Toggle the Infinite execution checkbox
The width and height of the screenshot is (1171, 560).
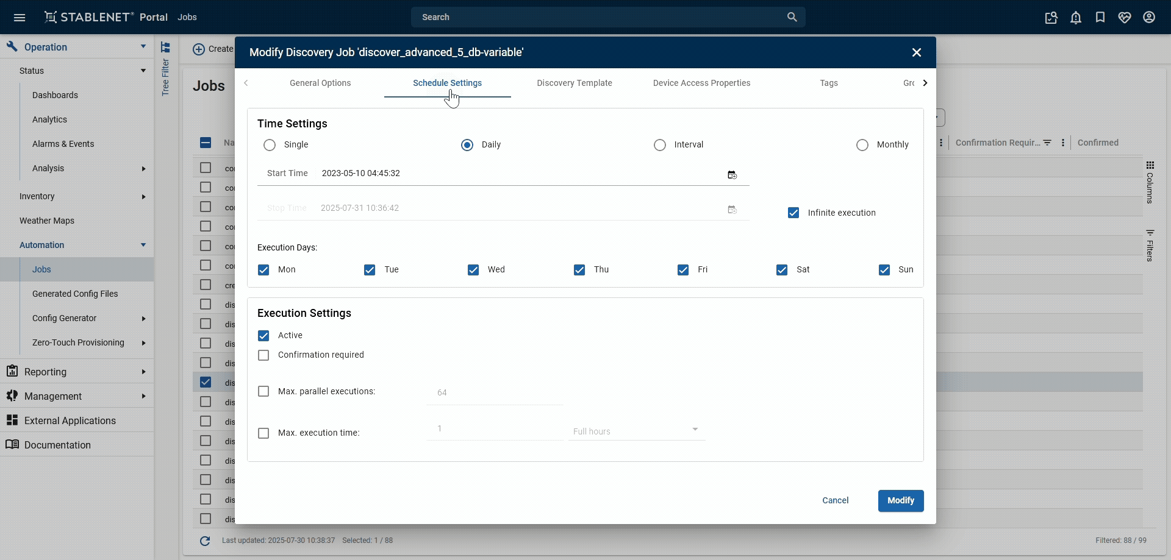coord(793,213)
